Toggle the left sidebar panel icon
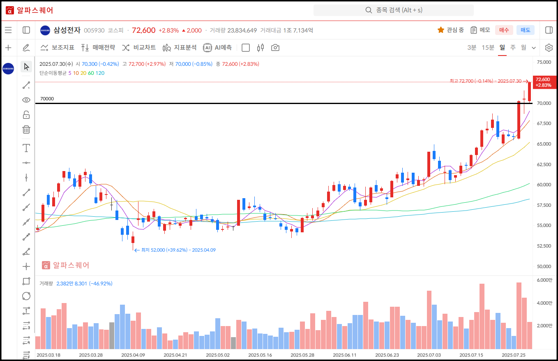 coord(26,30)
